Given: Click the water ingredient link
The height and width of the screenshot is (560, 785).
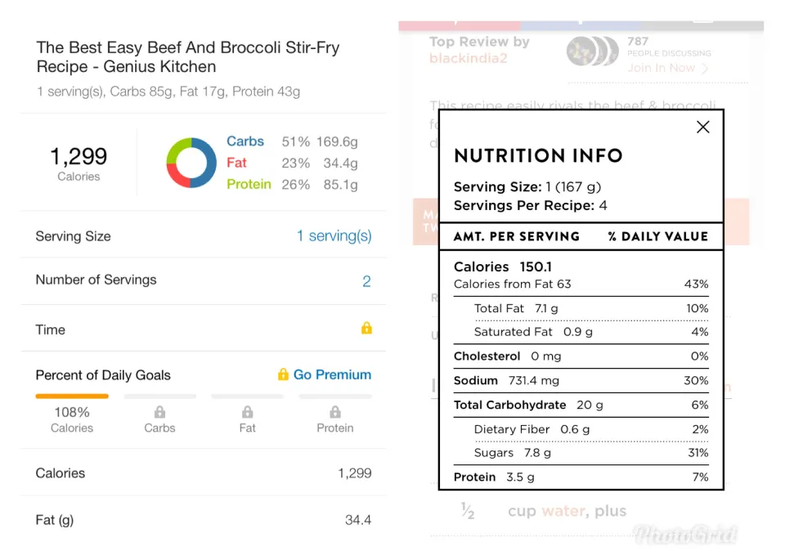Looking at the screenshot, I should [563, 511].
